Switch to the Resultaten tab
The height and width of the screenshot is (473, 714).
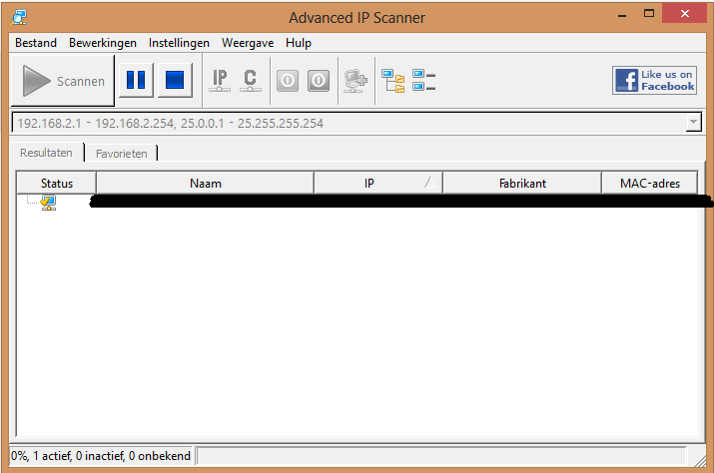pos(47,153)
